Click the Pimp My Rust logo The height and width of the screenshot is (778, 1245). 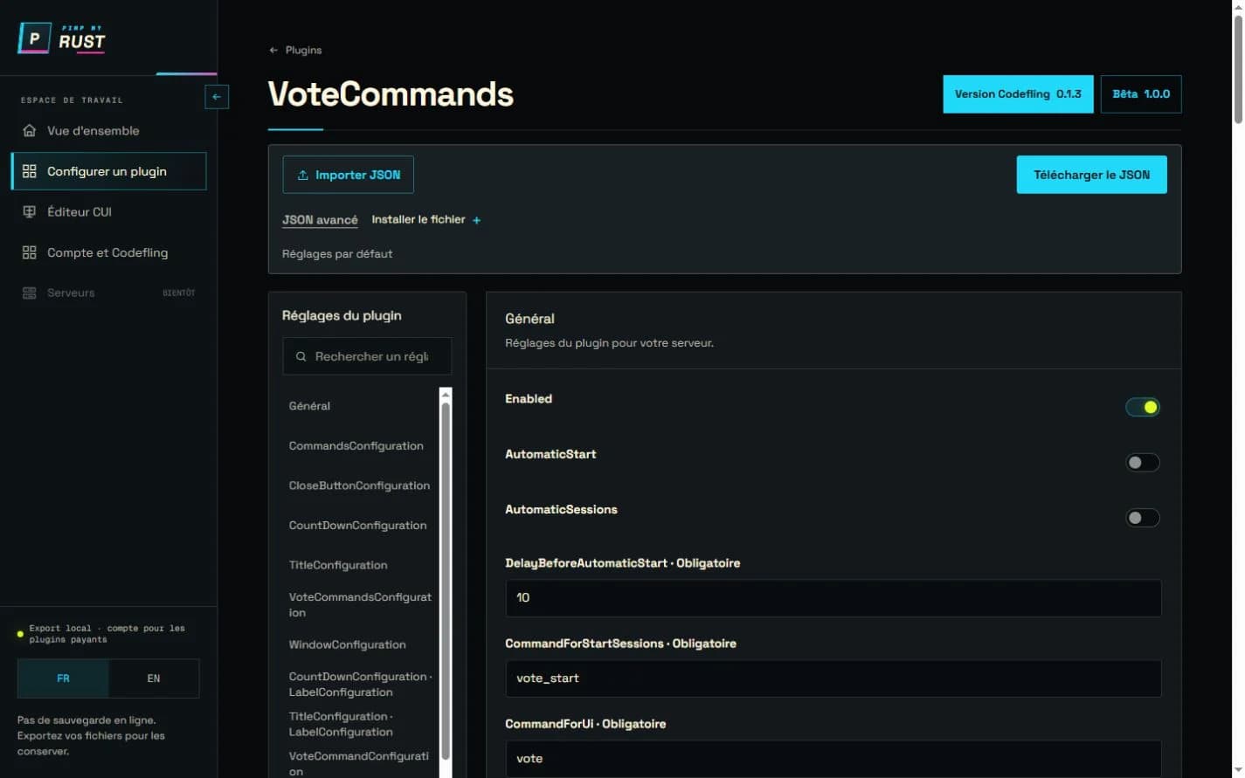pyautogui.click(x=62, y=38)
